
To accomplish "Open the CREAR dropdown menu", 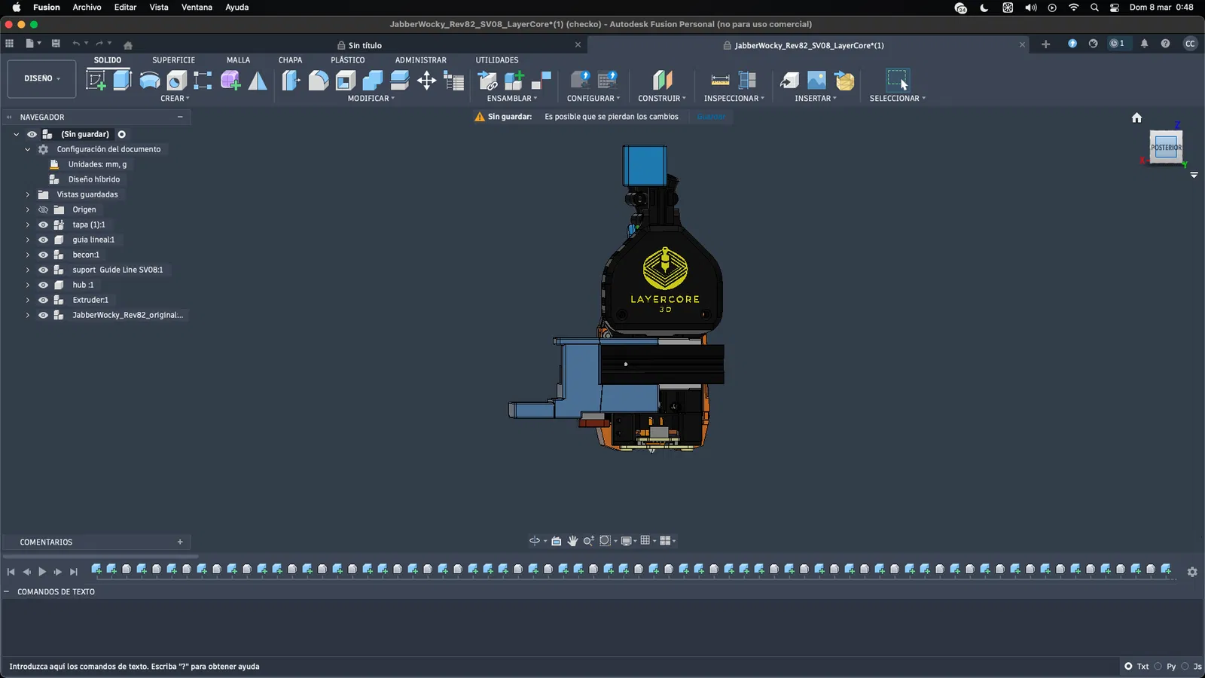I will pos(175,99).
